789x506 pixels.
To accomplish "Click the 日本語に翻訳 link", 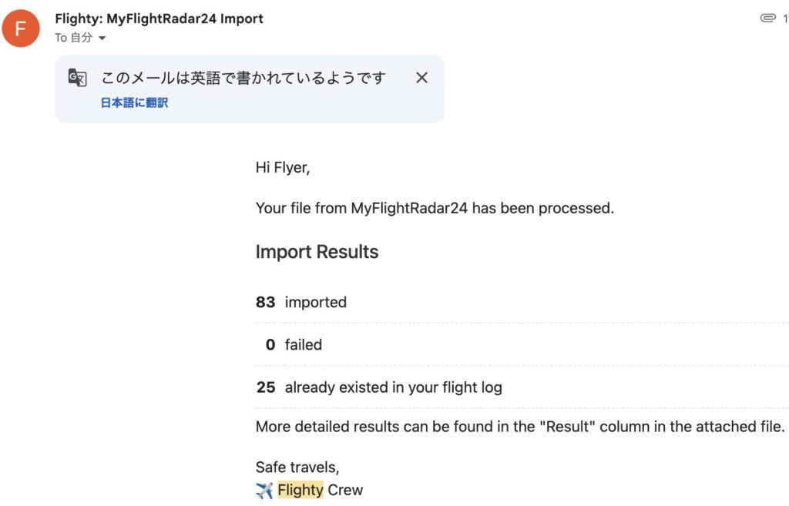I will point(134,102).
